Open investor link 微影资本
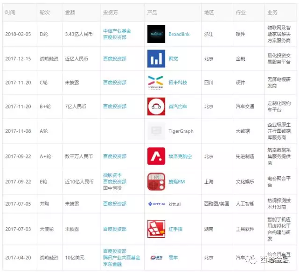Image resolution: width=299 pixels, height=273 pixels. pos(112,175)
